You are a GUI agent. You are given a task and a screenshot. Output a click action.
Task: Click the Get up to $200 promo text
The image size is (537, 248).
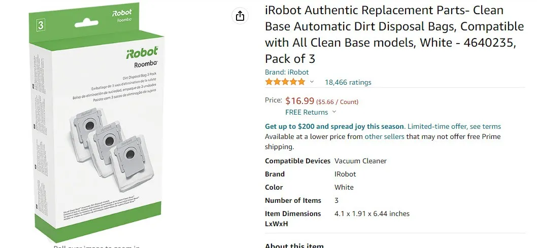coord(334,127)
